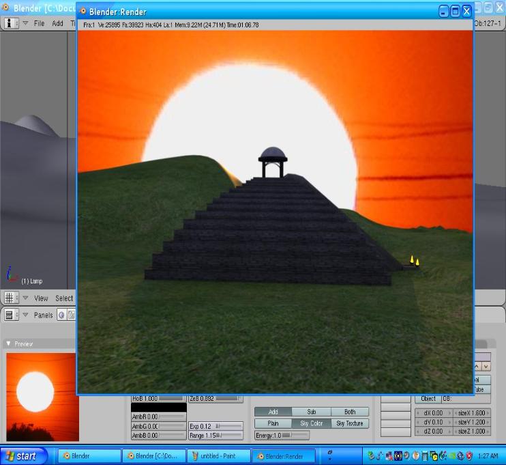This screenshot has width=506, height=465.
Task: Select the Script context icon beside Panels
Action: pos(71,315)
